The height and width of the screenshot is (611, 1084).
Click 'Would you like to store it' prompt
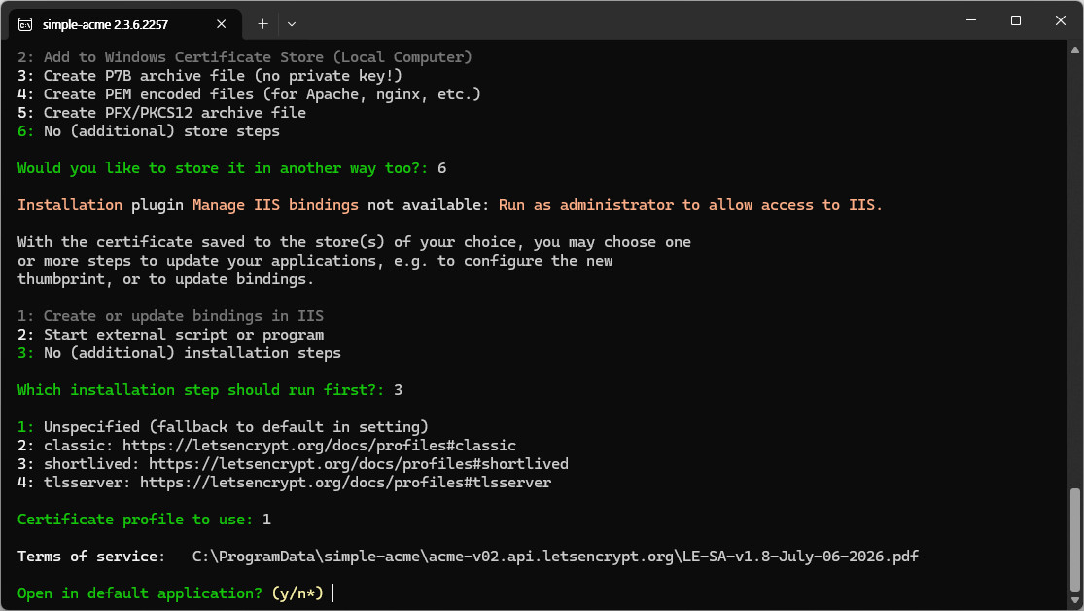(223, 168)
